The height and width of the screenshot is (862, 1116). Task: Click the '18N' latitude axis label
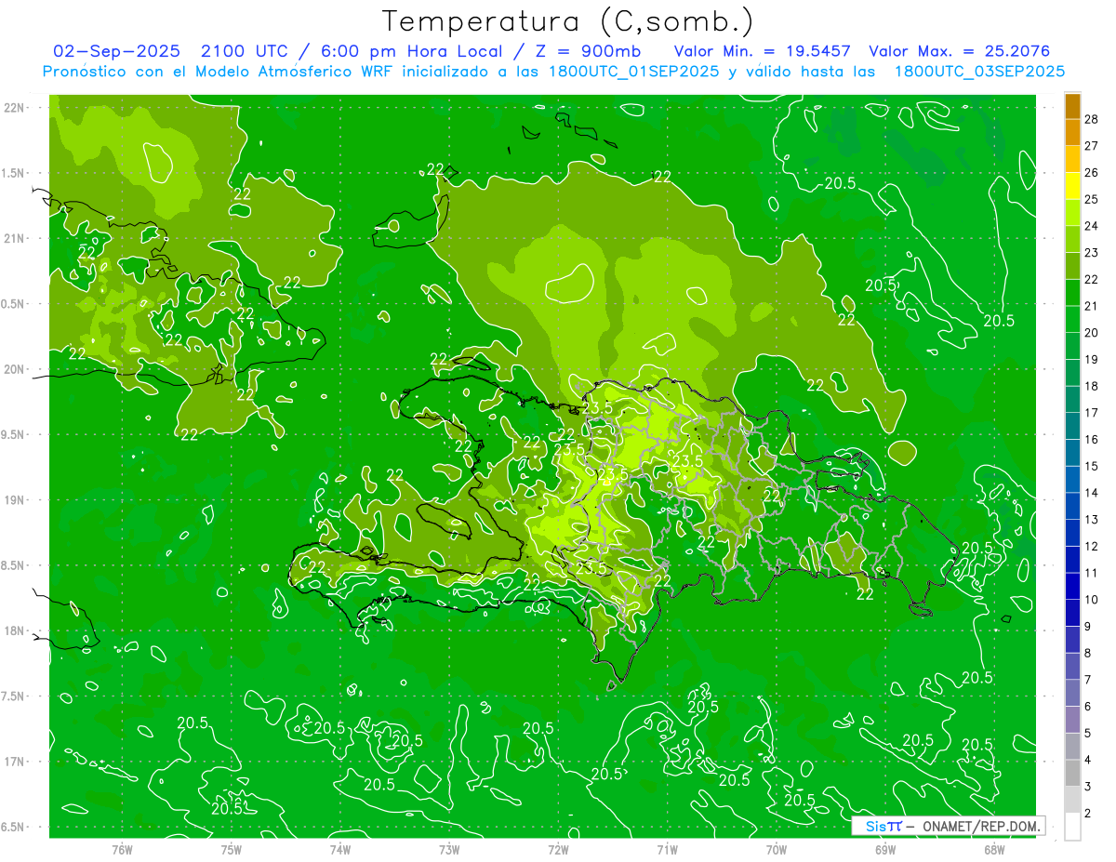[13, 631]
